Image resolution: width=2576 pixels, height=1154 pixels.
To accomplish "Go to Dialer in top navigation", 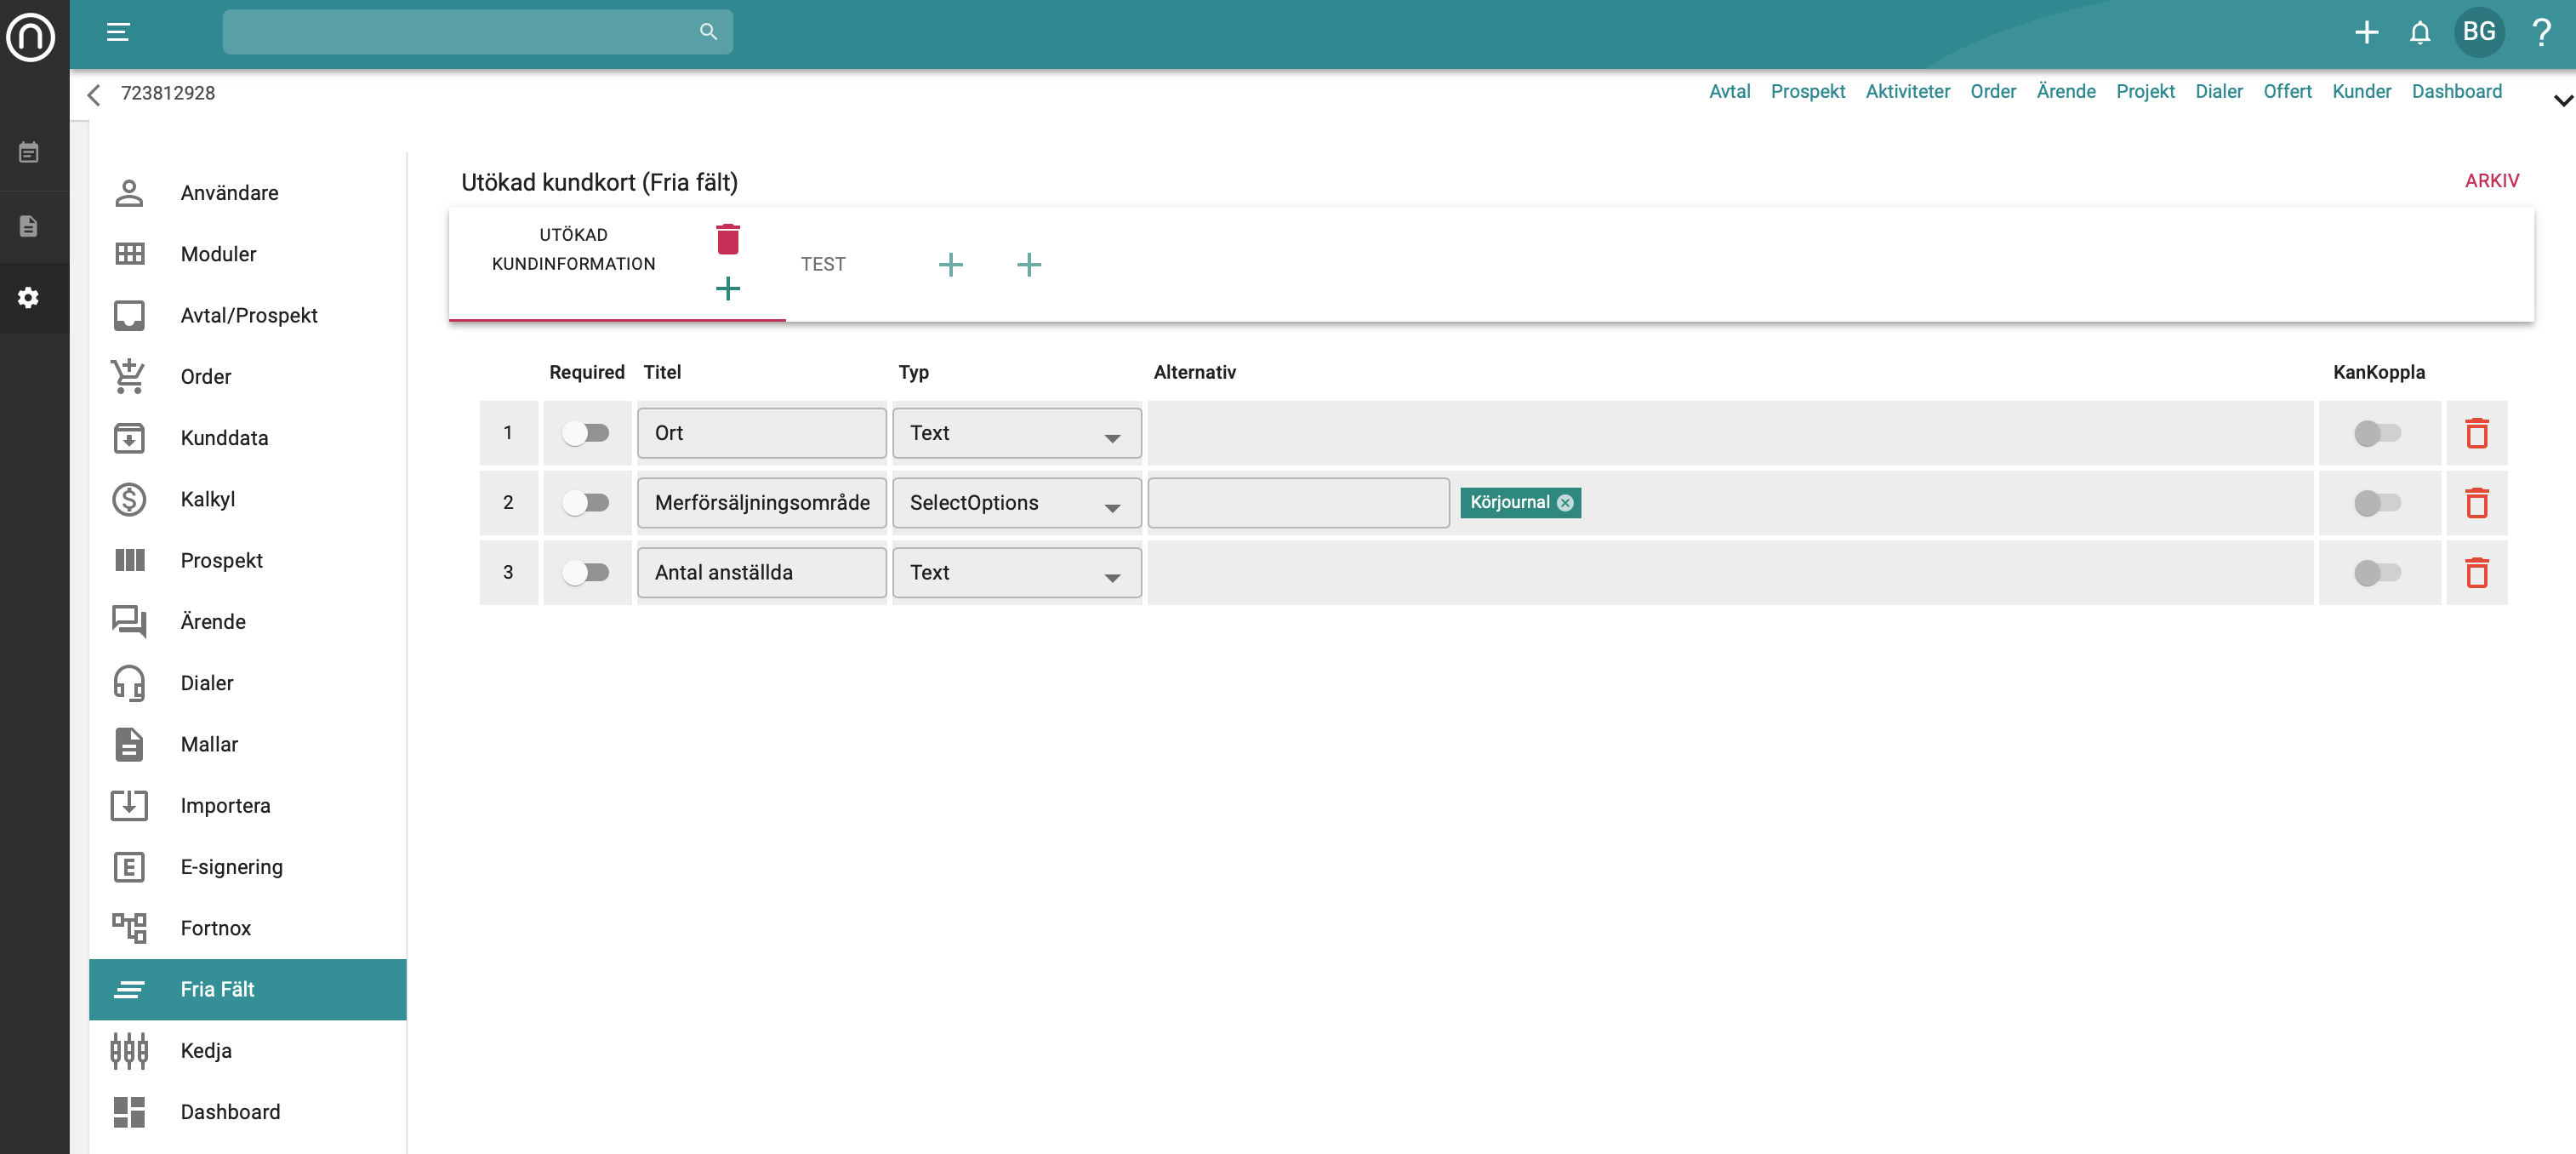I will tap(2218, 91).
